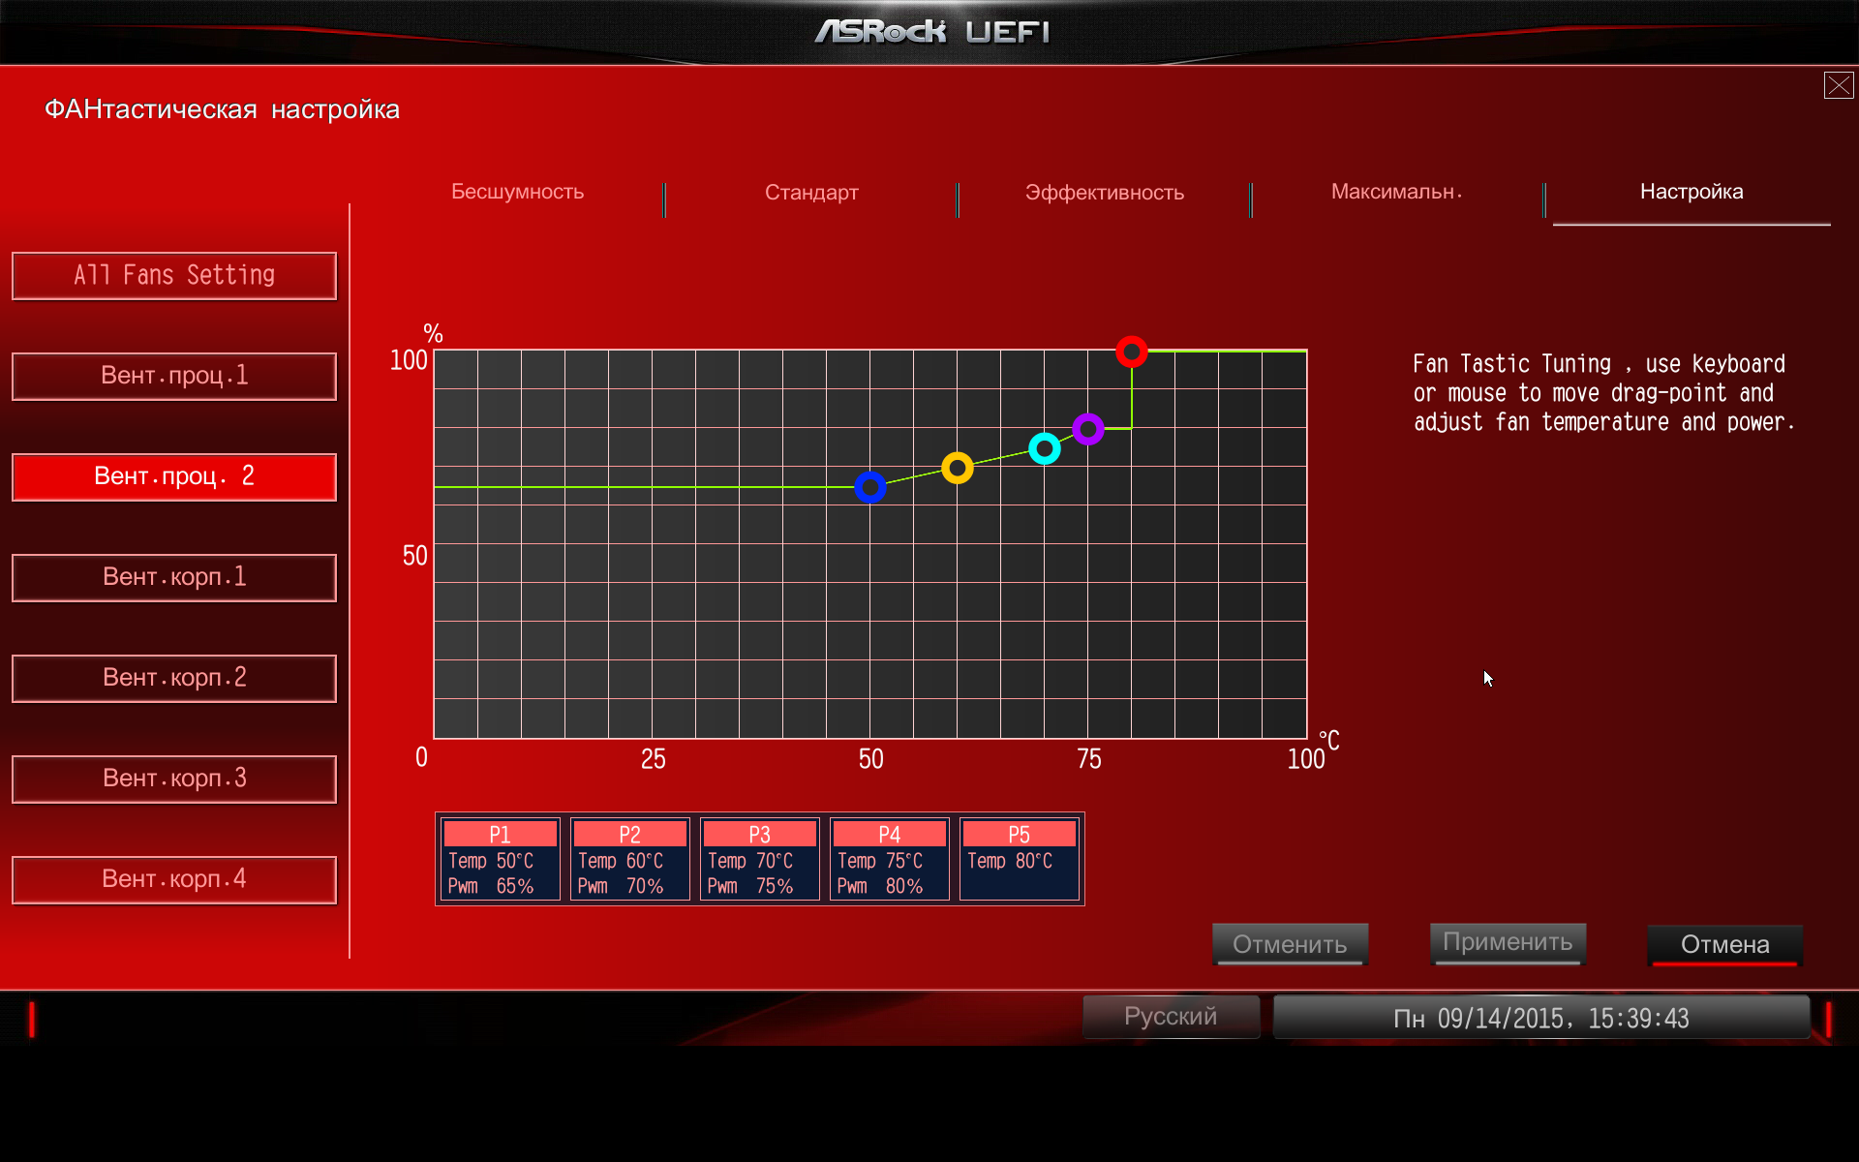Select Вент.корп.1 chassis fan

(x=174, y=578)
